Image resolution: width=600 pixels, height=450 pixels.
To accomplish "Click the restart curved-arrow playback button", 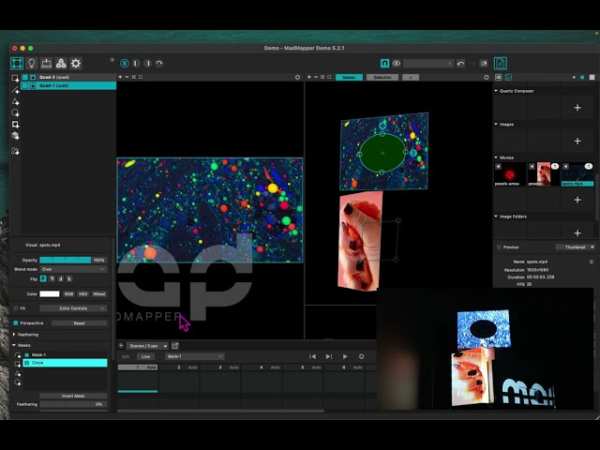I will (x=159, y=63).
